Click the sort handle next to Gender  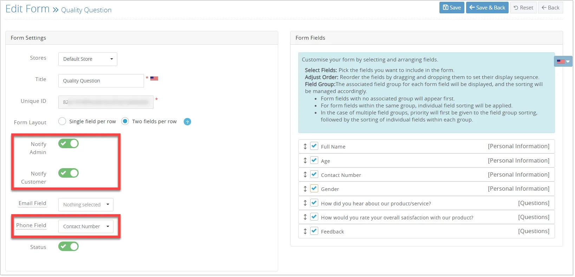pos(305,189)
